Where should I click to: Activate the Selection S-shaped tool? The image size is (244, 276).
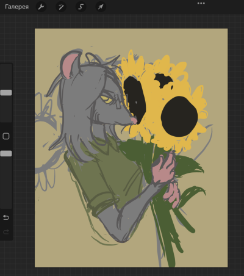(x=81, y=7)
